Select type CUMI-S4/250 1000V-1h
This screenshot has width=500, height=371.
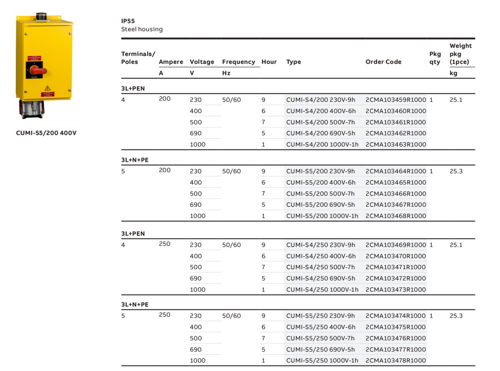click(x=322, y=290)
